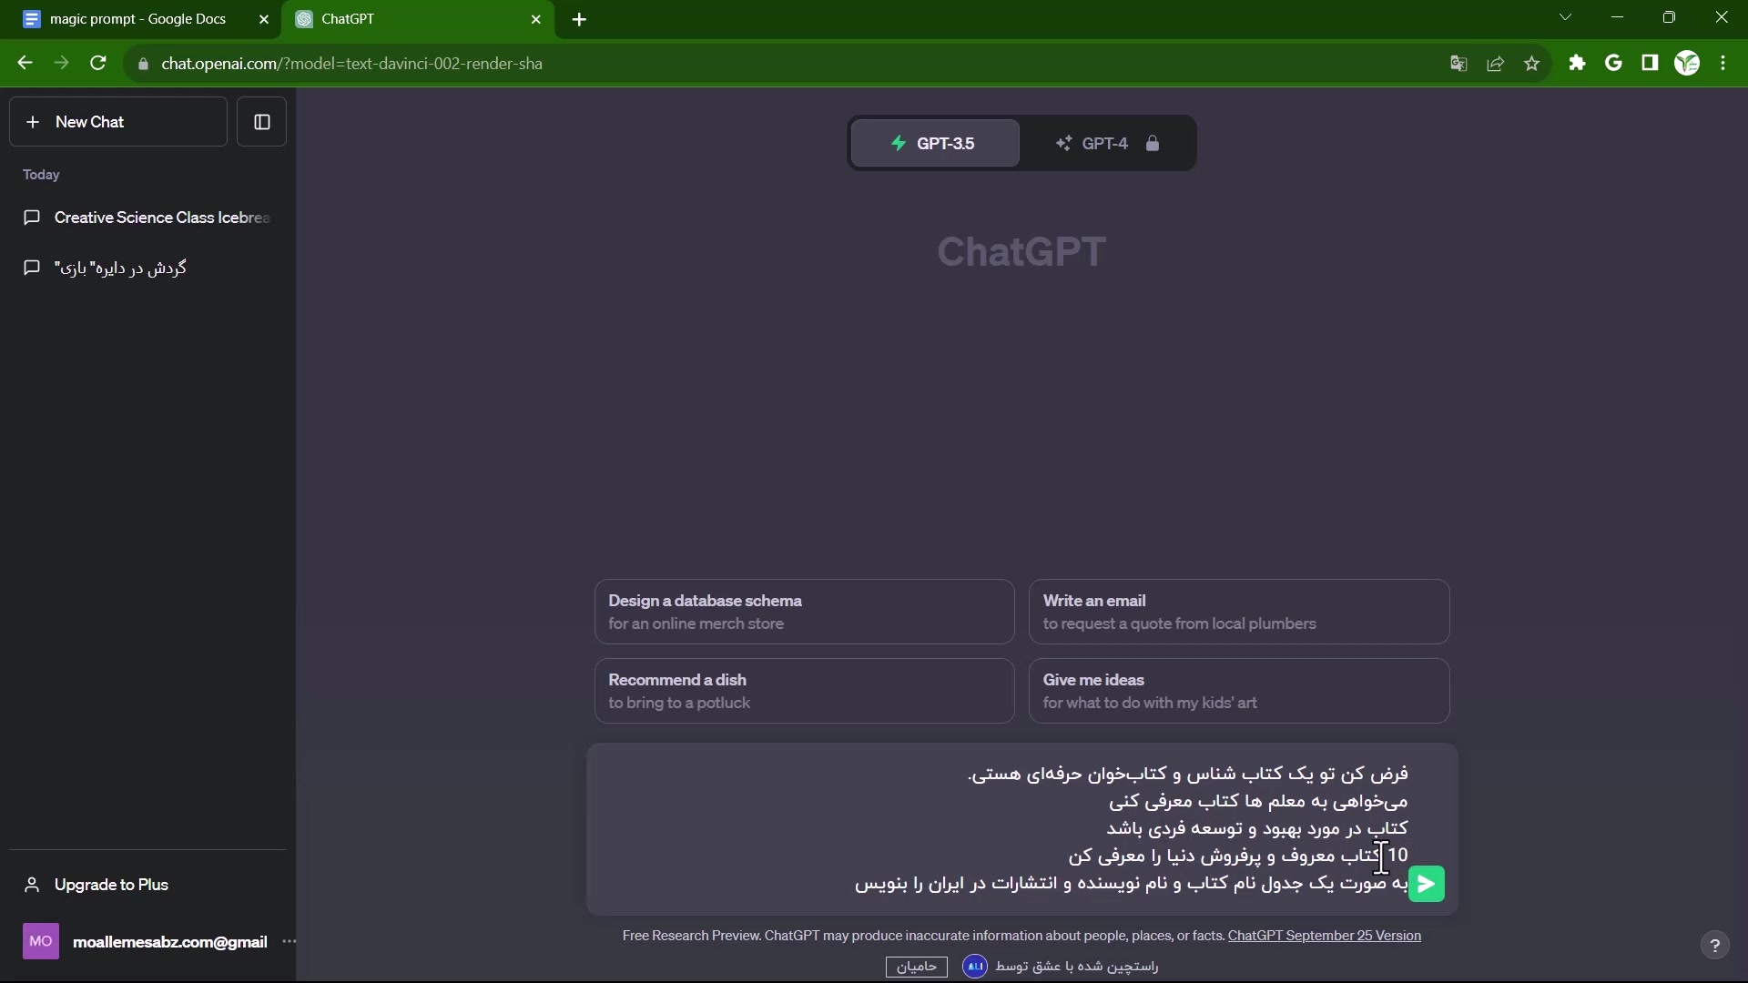This screenshot has height=983, width=1748.
Task: Open account options ellipsis next to email
Action: [289, 941]
